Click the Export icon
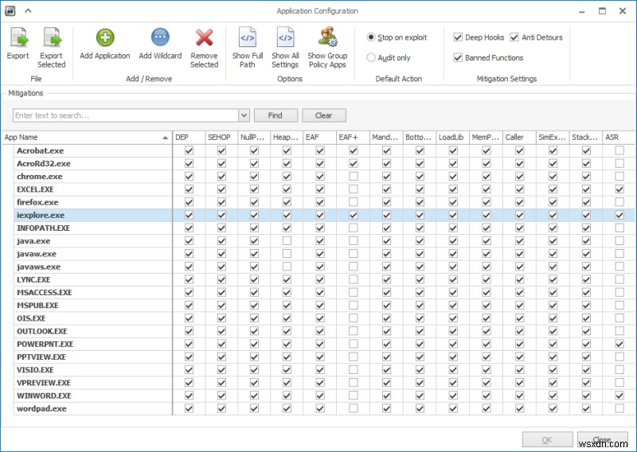The image size is (637, 452). [x=18, y=38]
